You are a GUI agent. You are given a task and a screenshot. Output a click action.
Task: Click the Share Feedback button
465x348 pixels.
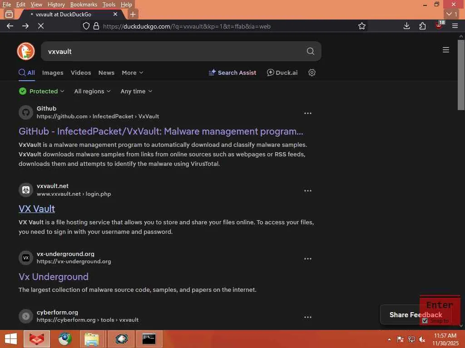coord(416,314)
